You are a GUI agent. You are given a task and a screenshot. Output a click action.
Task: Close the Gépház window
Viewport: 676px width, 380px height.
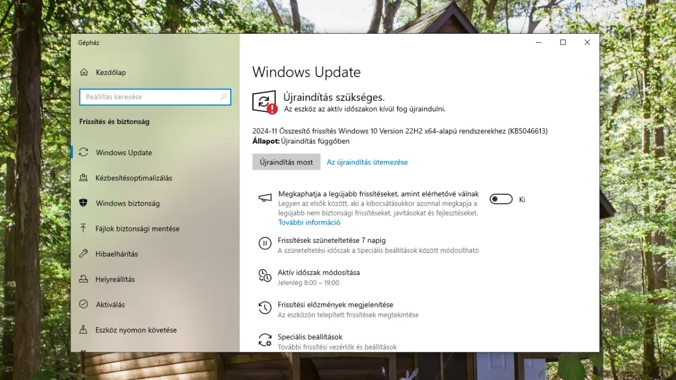[587, 42]
